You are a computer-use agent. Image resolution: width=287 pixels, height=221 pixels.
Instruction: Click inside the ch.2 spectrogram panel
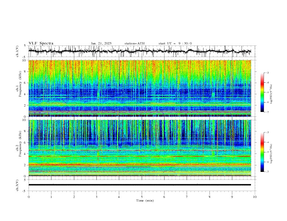pos(140,148)
